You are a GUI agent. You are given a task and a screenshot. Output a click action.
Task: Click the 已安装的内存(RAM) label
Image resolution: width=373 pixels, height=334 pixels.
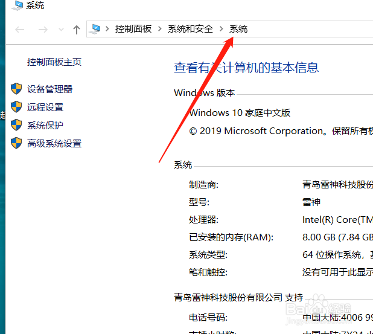pyautogui.click(x=231, y=237)
